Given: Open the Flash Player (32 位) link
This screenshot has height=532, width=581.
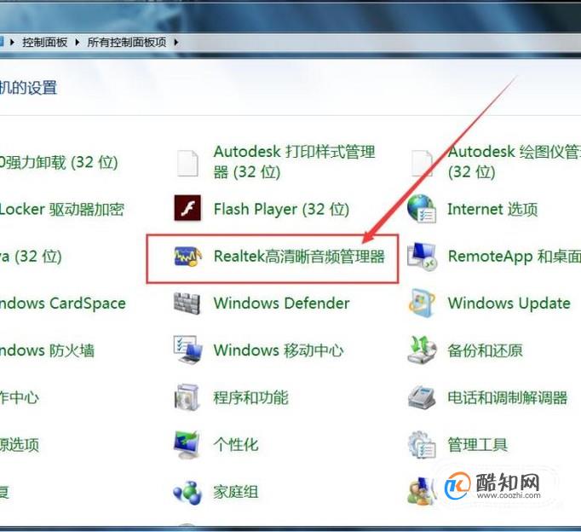Looking at the screenshot, I should (x=282, y=209).
